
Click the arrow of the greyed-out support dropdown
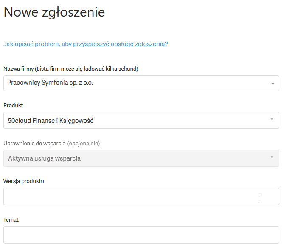(x=272, y=157)
